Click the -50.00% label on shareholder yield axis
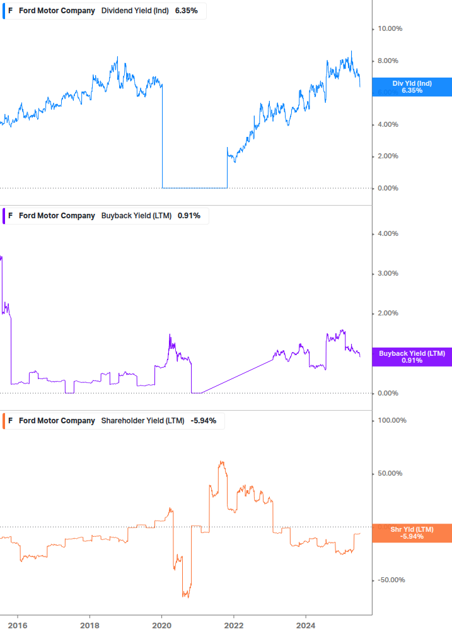 tap(391, 580)
